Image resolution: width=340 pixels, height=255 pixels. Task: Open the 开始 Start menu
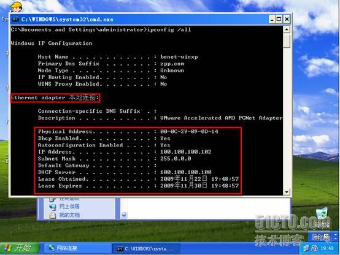(x=20, y=248)
